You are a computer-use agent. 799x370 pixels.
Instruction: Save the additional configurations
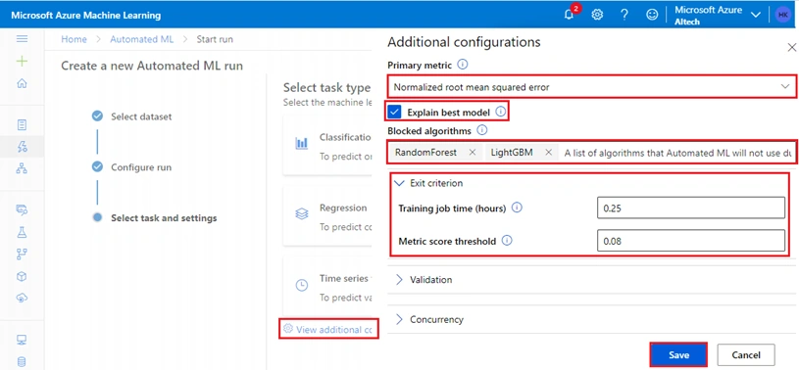[x=678, y=354]
